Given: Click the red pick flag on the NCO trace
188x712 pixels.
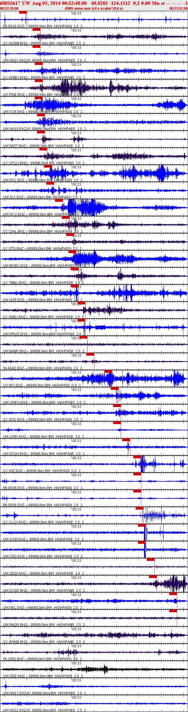Looking at the screenshot, I should [x=59, y=200].
